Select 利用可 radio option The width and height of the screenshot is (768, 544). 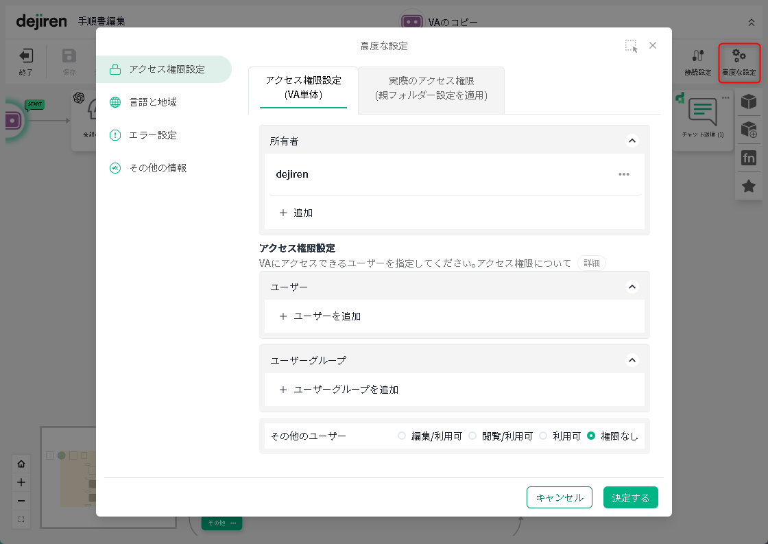pyautogui.click(x=543, y=436)
